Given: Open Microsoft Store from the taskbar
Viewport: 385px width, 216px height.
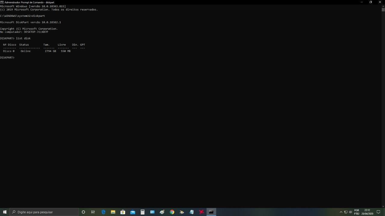Looking at the screenshot, I should click(x=123, y=212).
